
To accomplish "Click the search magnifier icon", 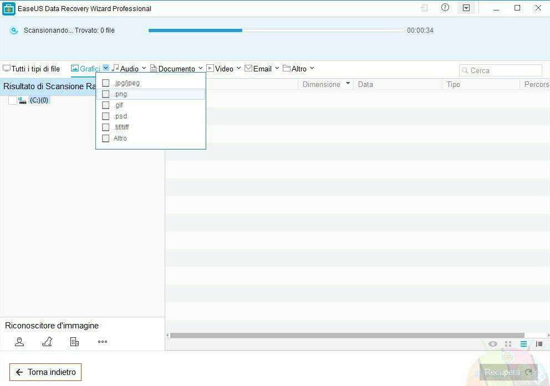I will coord(465,70).
